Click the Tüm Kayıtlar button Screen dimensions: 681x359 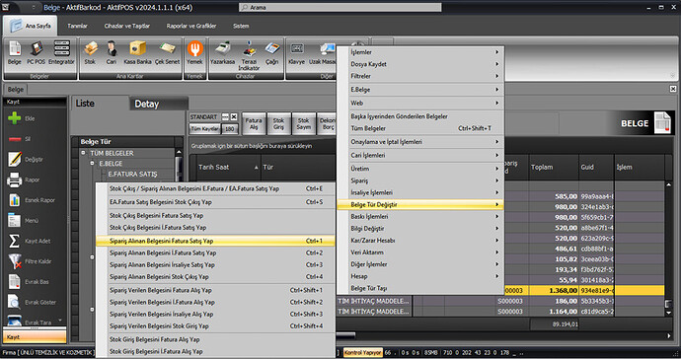point(205,128)
